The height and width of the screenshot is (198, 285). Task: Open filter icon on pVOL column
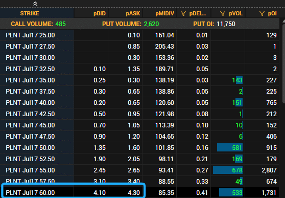click(x=223, y=13)
